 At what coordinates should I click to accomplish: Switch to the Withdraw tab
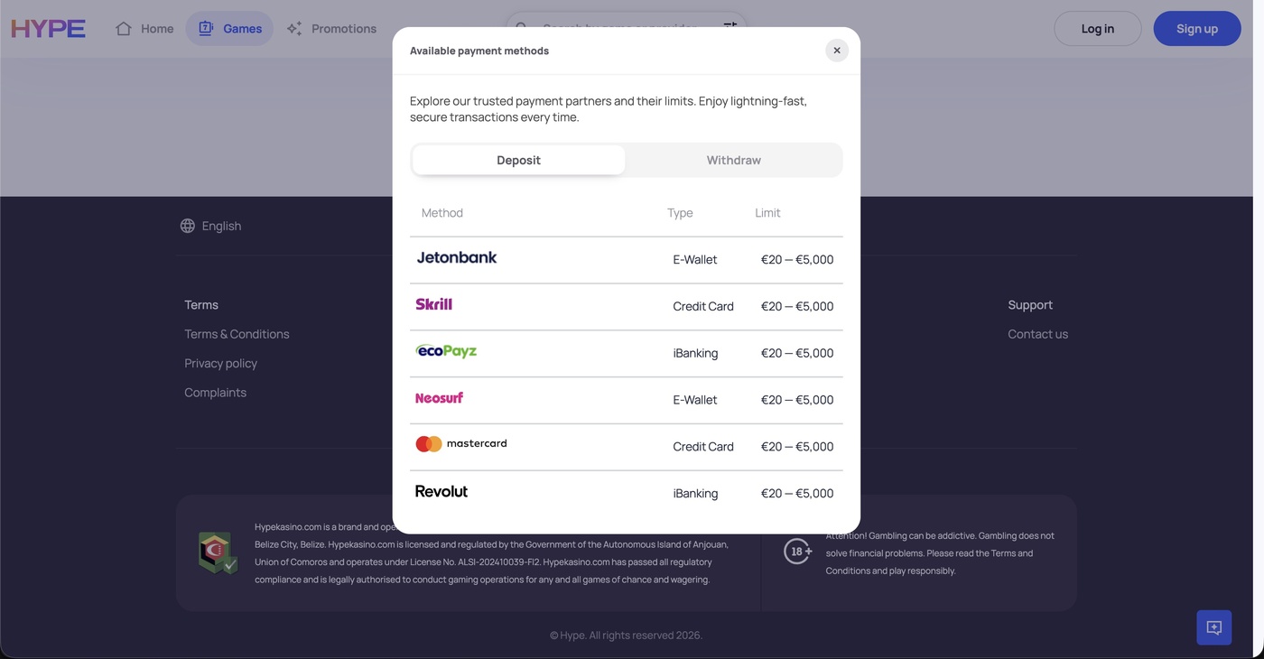click(733, 160)
